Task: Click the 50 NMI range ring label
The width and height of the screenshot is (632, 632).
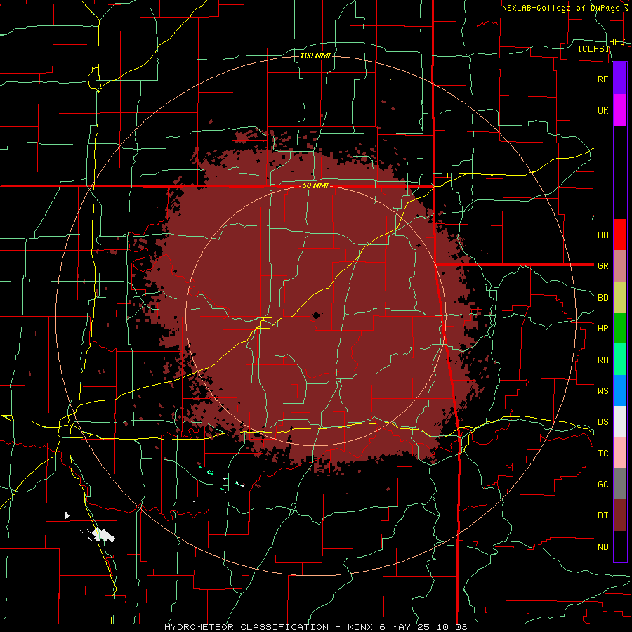Action: coord(315,186)
